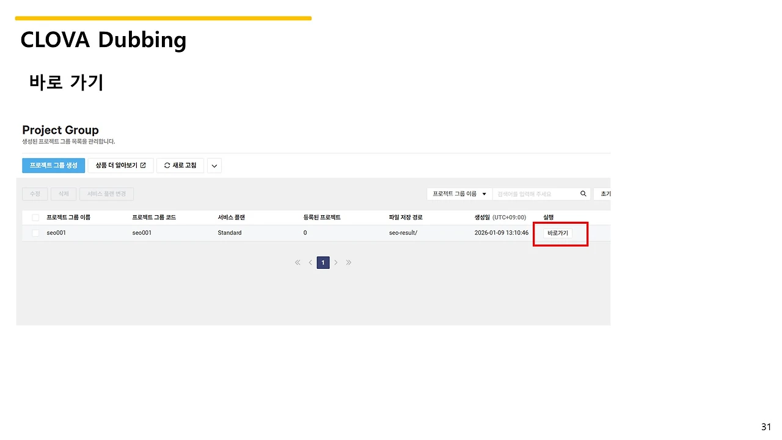Click the 삭제 button
The image size is (782, 440).
click(x=64, y=194)
